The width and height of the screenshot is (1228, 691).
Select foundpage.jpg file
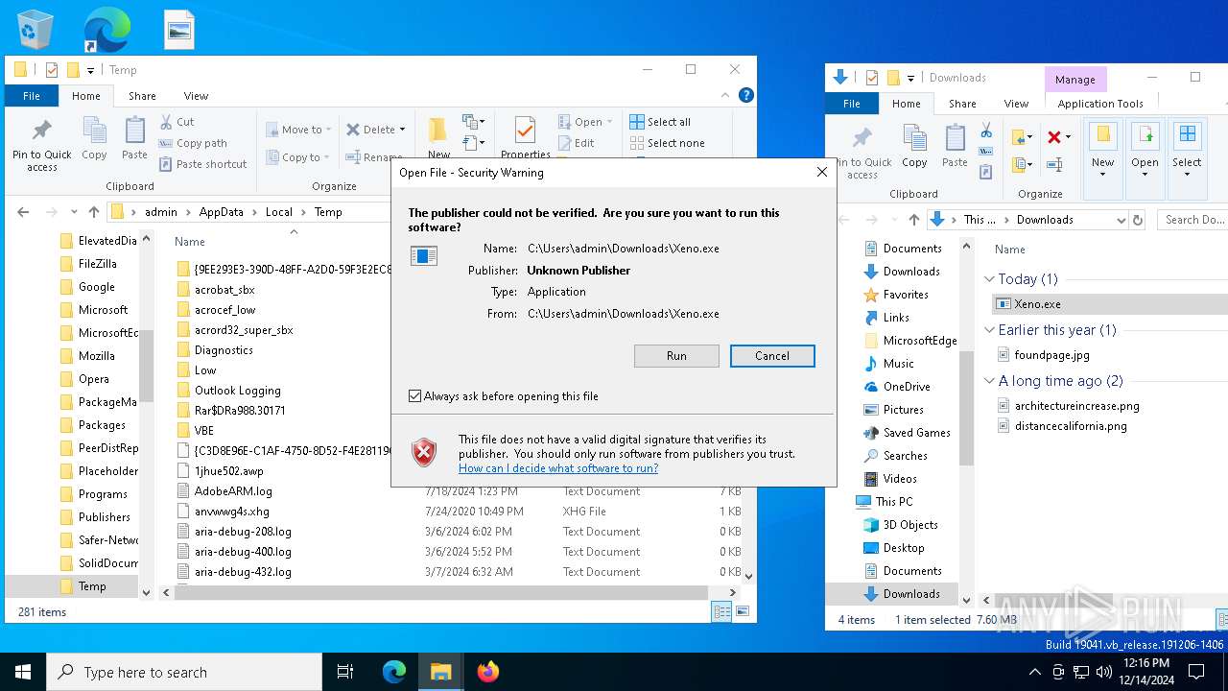coord(1051,355)
